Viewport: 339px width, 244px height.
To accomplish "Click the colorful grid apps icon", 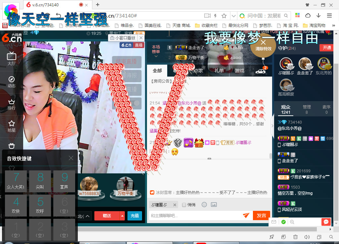I will (298, 15).
